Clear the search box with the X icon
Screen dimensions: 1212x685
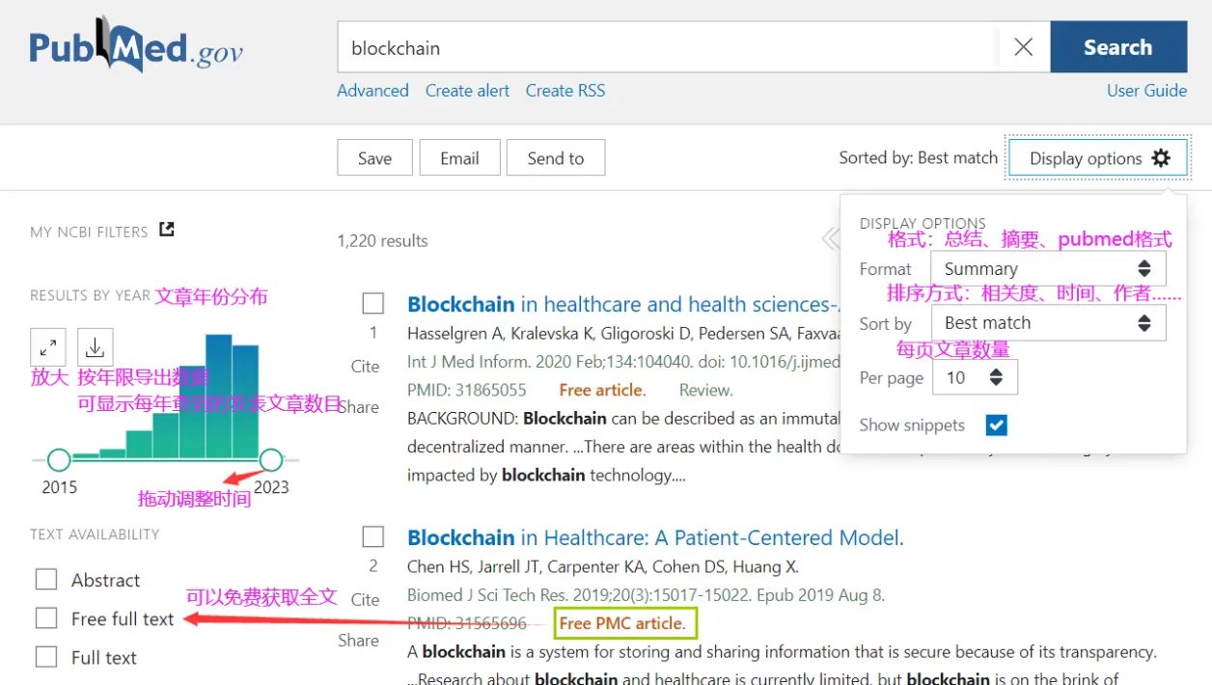pos(1023,47)
